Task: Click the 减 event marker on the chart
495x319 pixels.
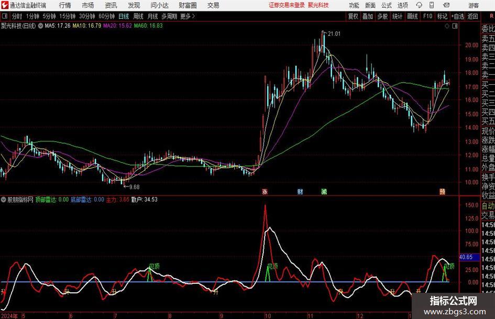Action: 324,191
